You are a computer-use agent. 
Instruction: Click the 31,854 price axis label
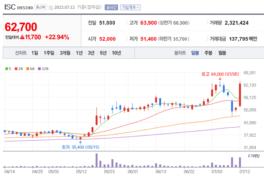point(250,148)
